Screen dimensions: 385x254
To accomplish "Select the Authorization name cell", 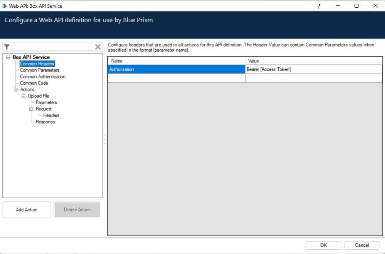I will coord(177,69).
